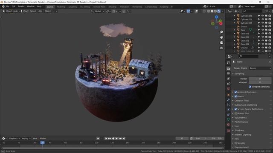Screen dimensions: 273x153
Task: Select wireframe viewport shading
Action: pyautogui.click(x=209, y=11)
